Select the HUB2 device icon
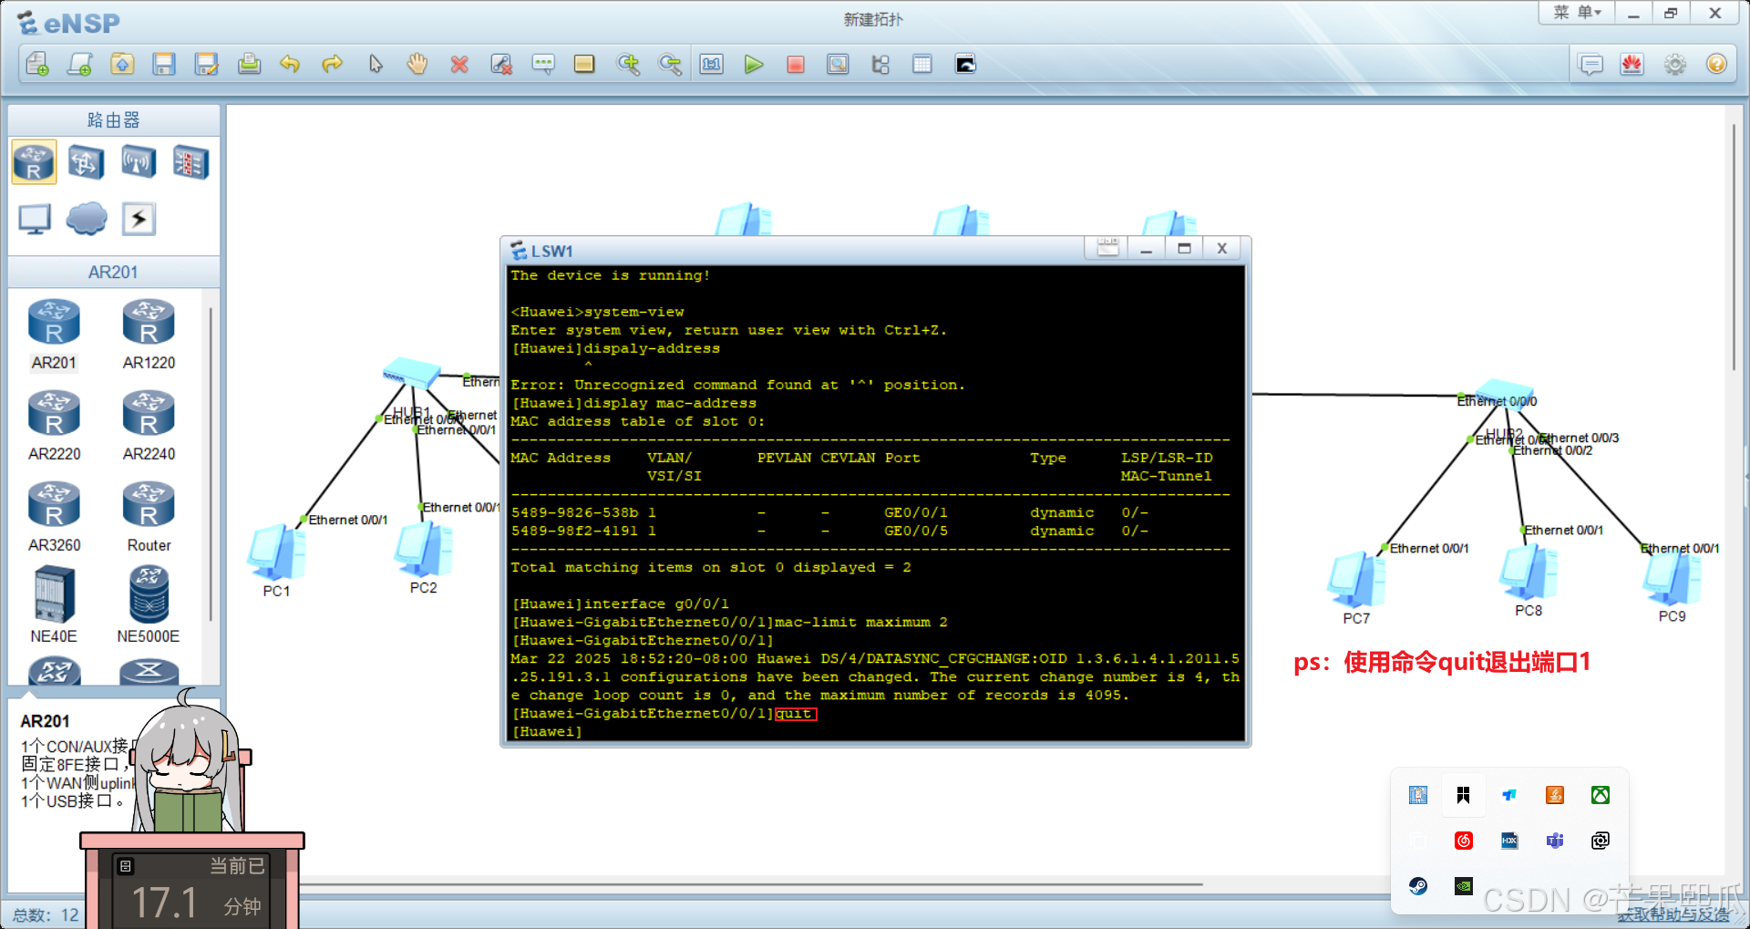Viewport: 1750px width, 929px height. (x=1505, y=393)
